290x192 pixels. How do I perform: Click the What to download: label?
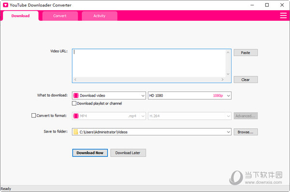point(52,95)
